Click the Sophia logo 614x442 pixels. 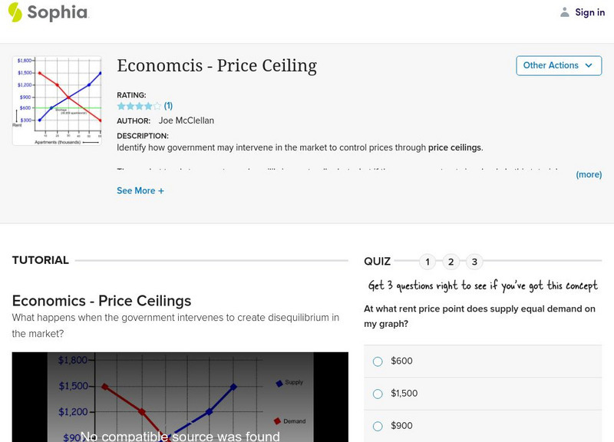click(46, 12)
